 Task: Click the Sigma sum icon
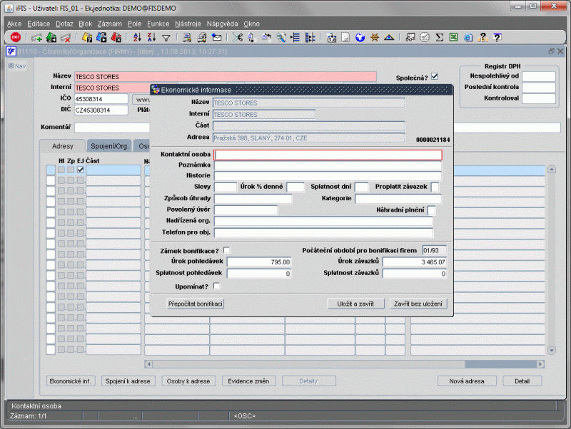click(x=440, y=37)
